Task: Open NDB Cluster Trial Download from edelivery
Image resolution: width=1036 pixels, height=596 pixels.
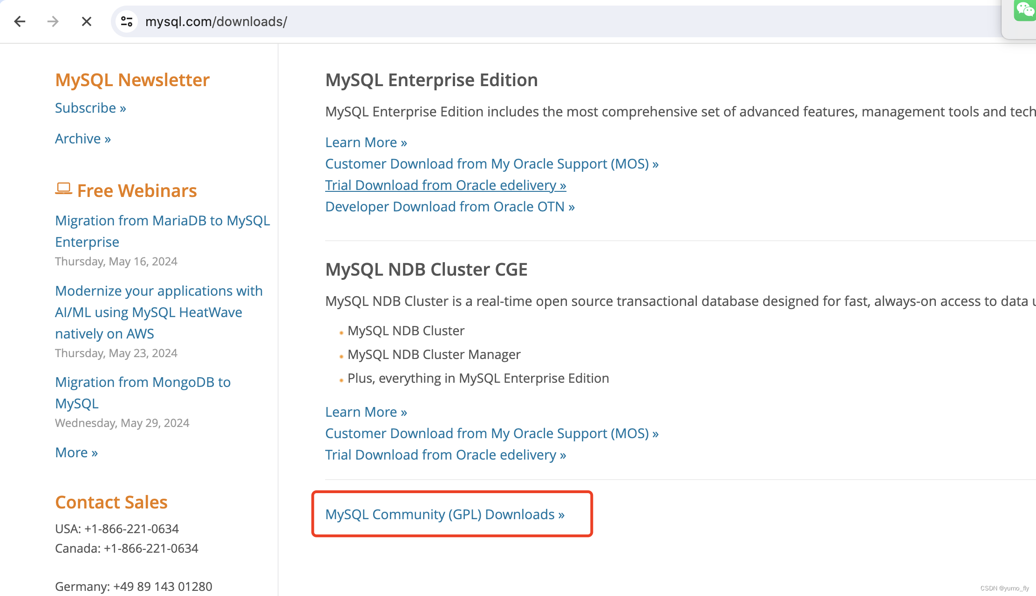Action: [445, 455]
